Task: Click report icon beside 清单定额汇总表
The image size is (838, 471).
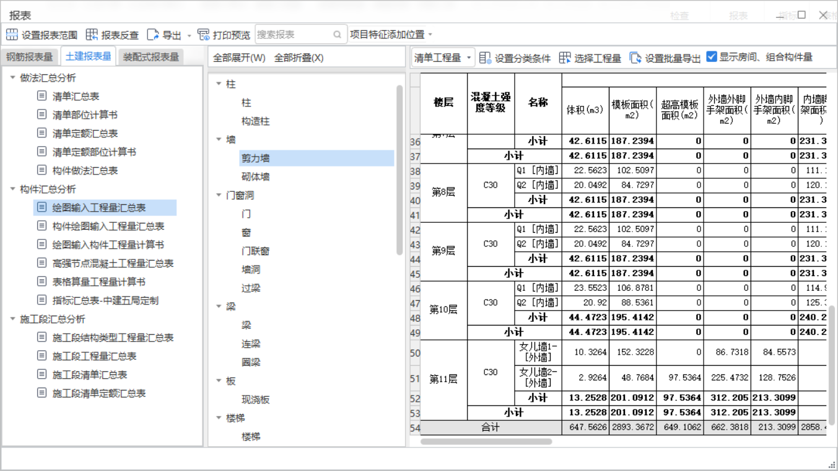Action: click(41, 133)
